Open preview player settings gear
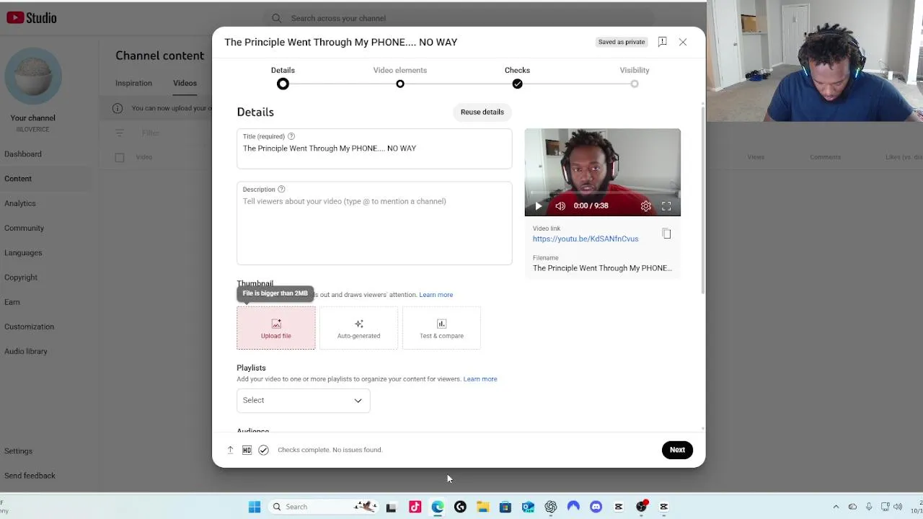The image size is (923, 519). (645, 206)
